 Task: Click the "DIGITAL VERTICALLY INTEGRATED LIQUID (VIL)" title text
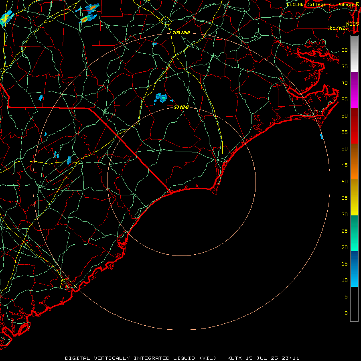tap(141, 358)
